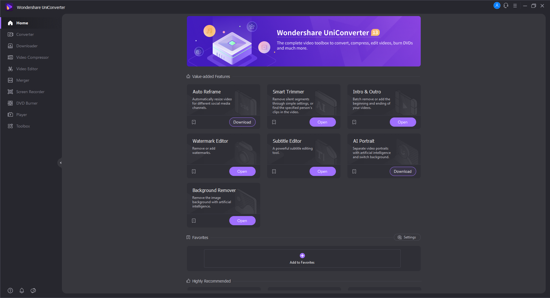Viewport: 550px width, 298px height.
Task: Open the help question mark icon
Action: pos(10,291)
